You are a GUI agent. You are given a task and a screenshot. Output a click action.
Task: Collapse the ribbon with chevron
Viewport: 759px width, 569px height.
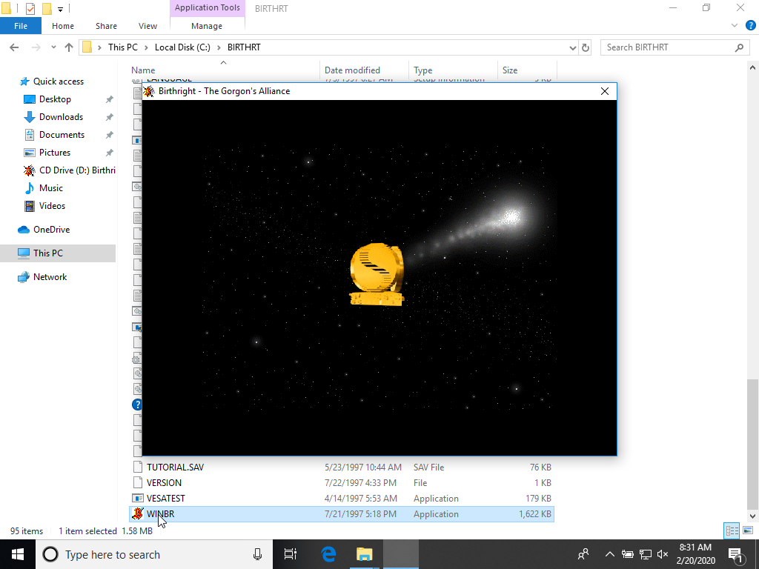[x=735, y=26]
